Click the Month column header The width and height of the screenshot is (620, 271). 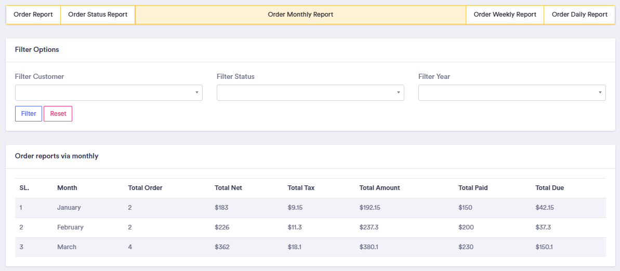pyautogui.click(x=67, y=188)
